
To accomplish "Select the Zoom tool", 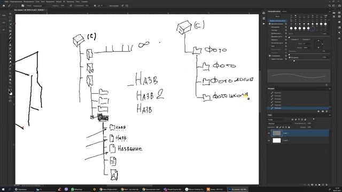I will [10, 83].
